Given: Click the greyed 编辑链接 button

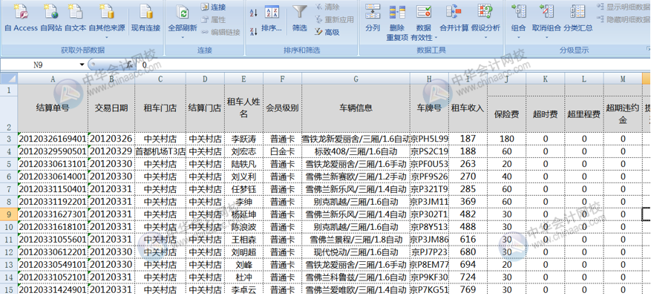Looking at the screenshot, I should [x=220, y=32].
